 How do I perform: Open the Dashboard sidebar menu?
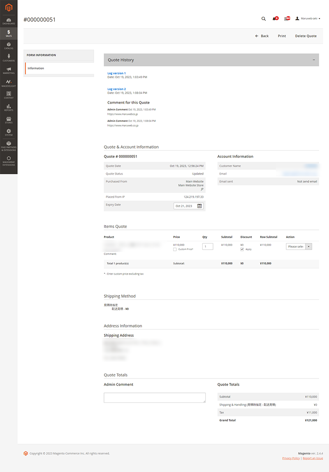tap(9, 21)
